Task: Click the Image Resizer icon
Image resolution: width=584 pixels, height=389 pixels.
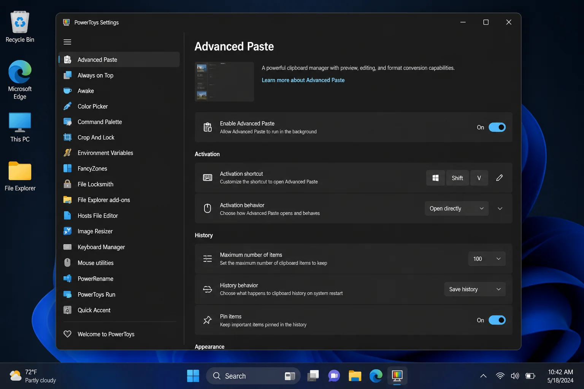Action: (68, 231)
